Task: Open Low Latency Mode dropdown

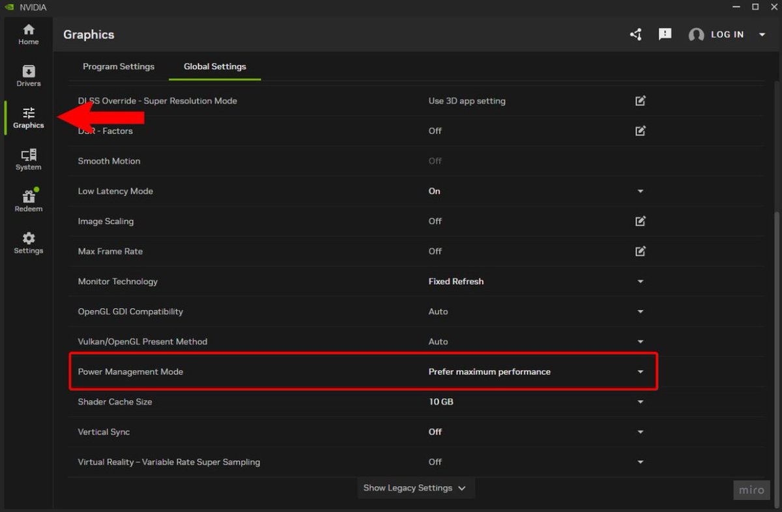Action: point(641,191)
